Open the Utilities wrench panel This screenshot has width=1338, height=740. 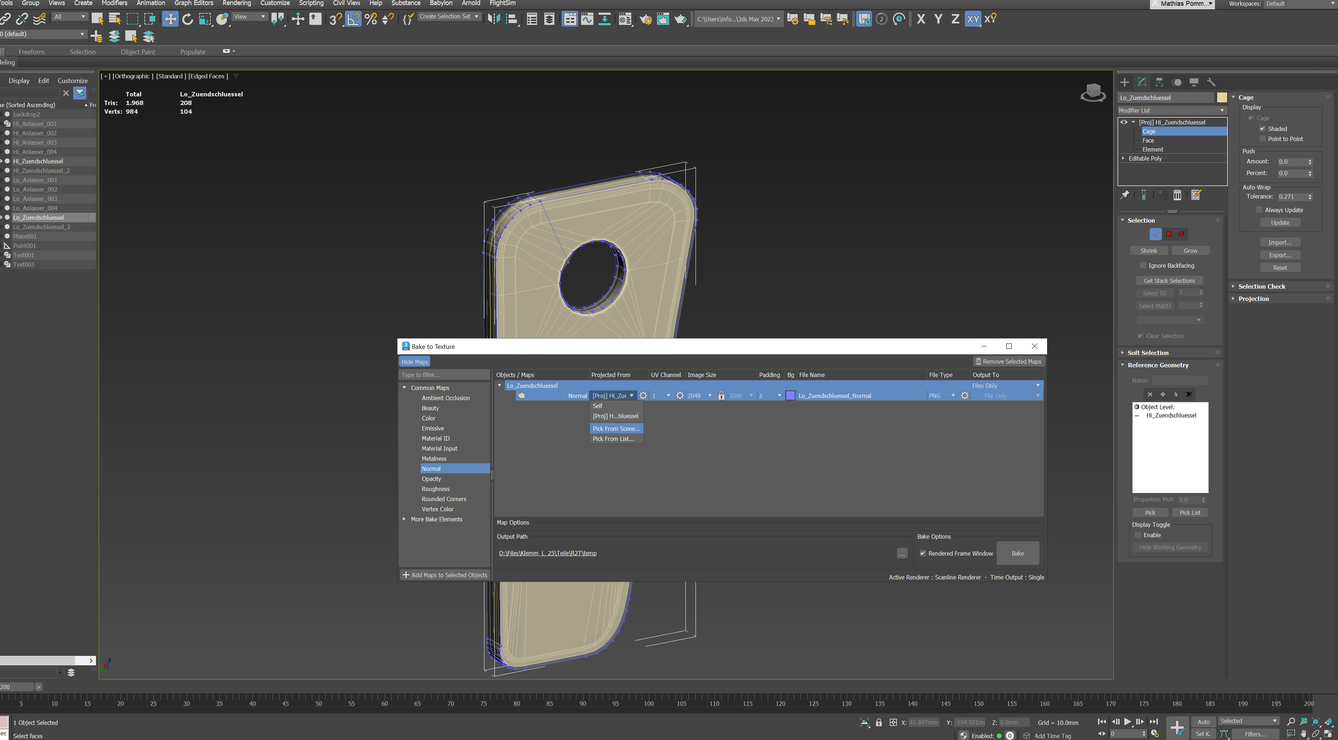pyautogui.click(x=1211, y=82)
